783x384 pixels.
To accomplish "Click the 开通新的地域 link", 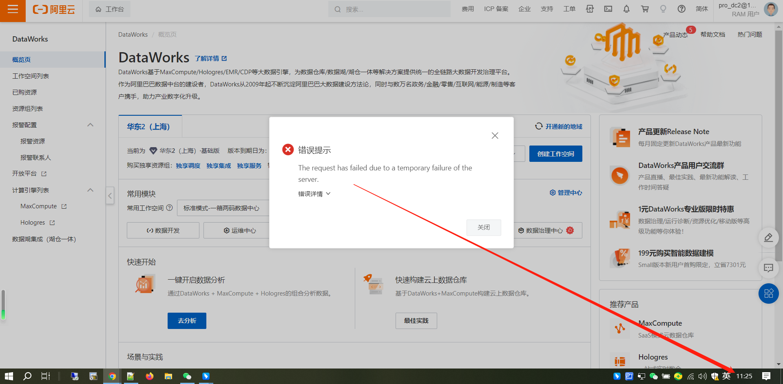I will 559,126.
